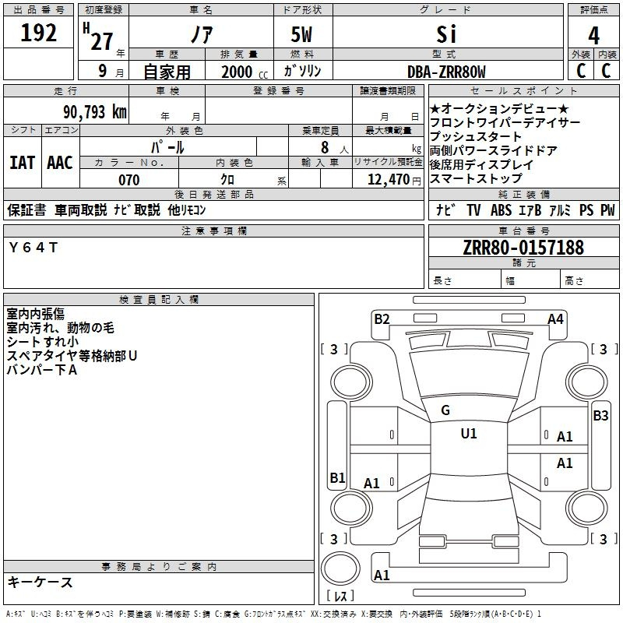Viewport: 623px width, 623px height.
Task: Select the B1 damage mark on diagram
Action: [337, 477]
